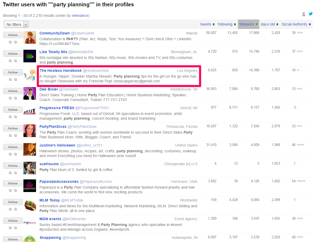
Task: Follow Like Totally 80s
Action: 13,54
